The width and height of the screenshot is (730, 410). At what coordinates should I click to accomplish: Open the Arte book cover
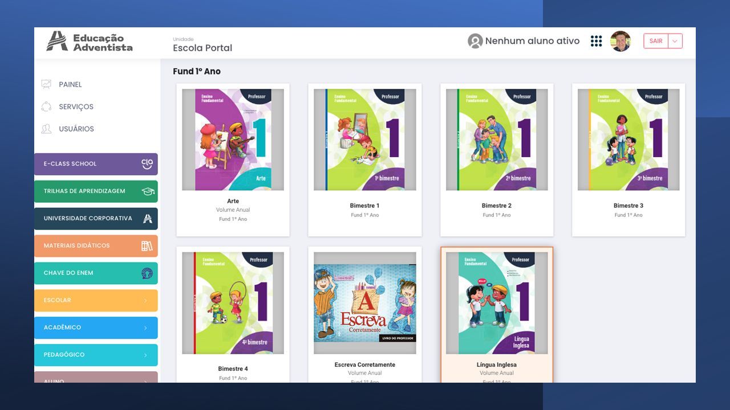[233, 140]
